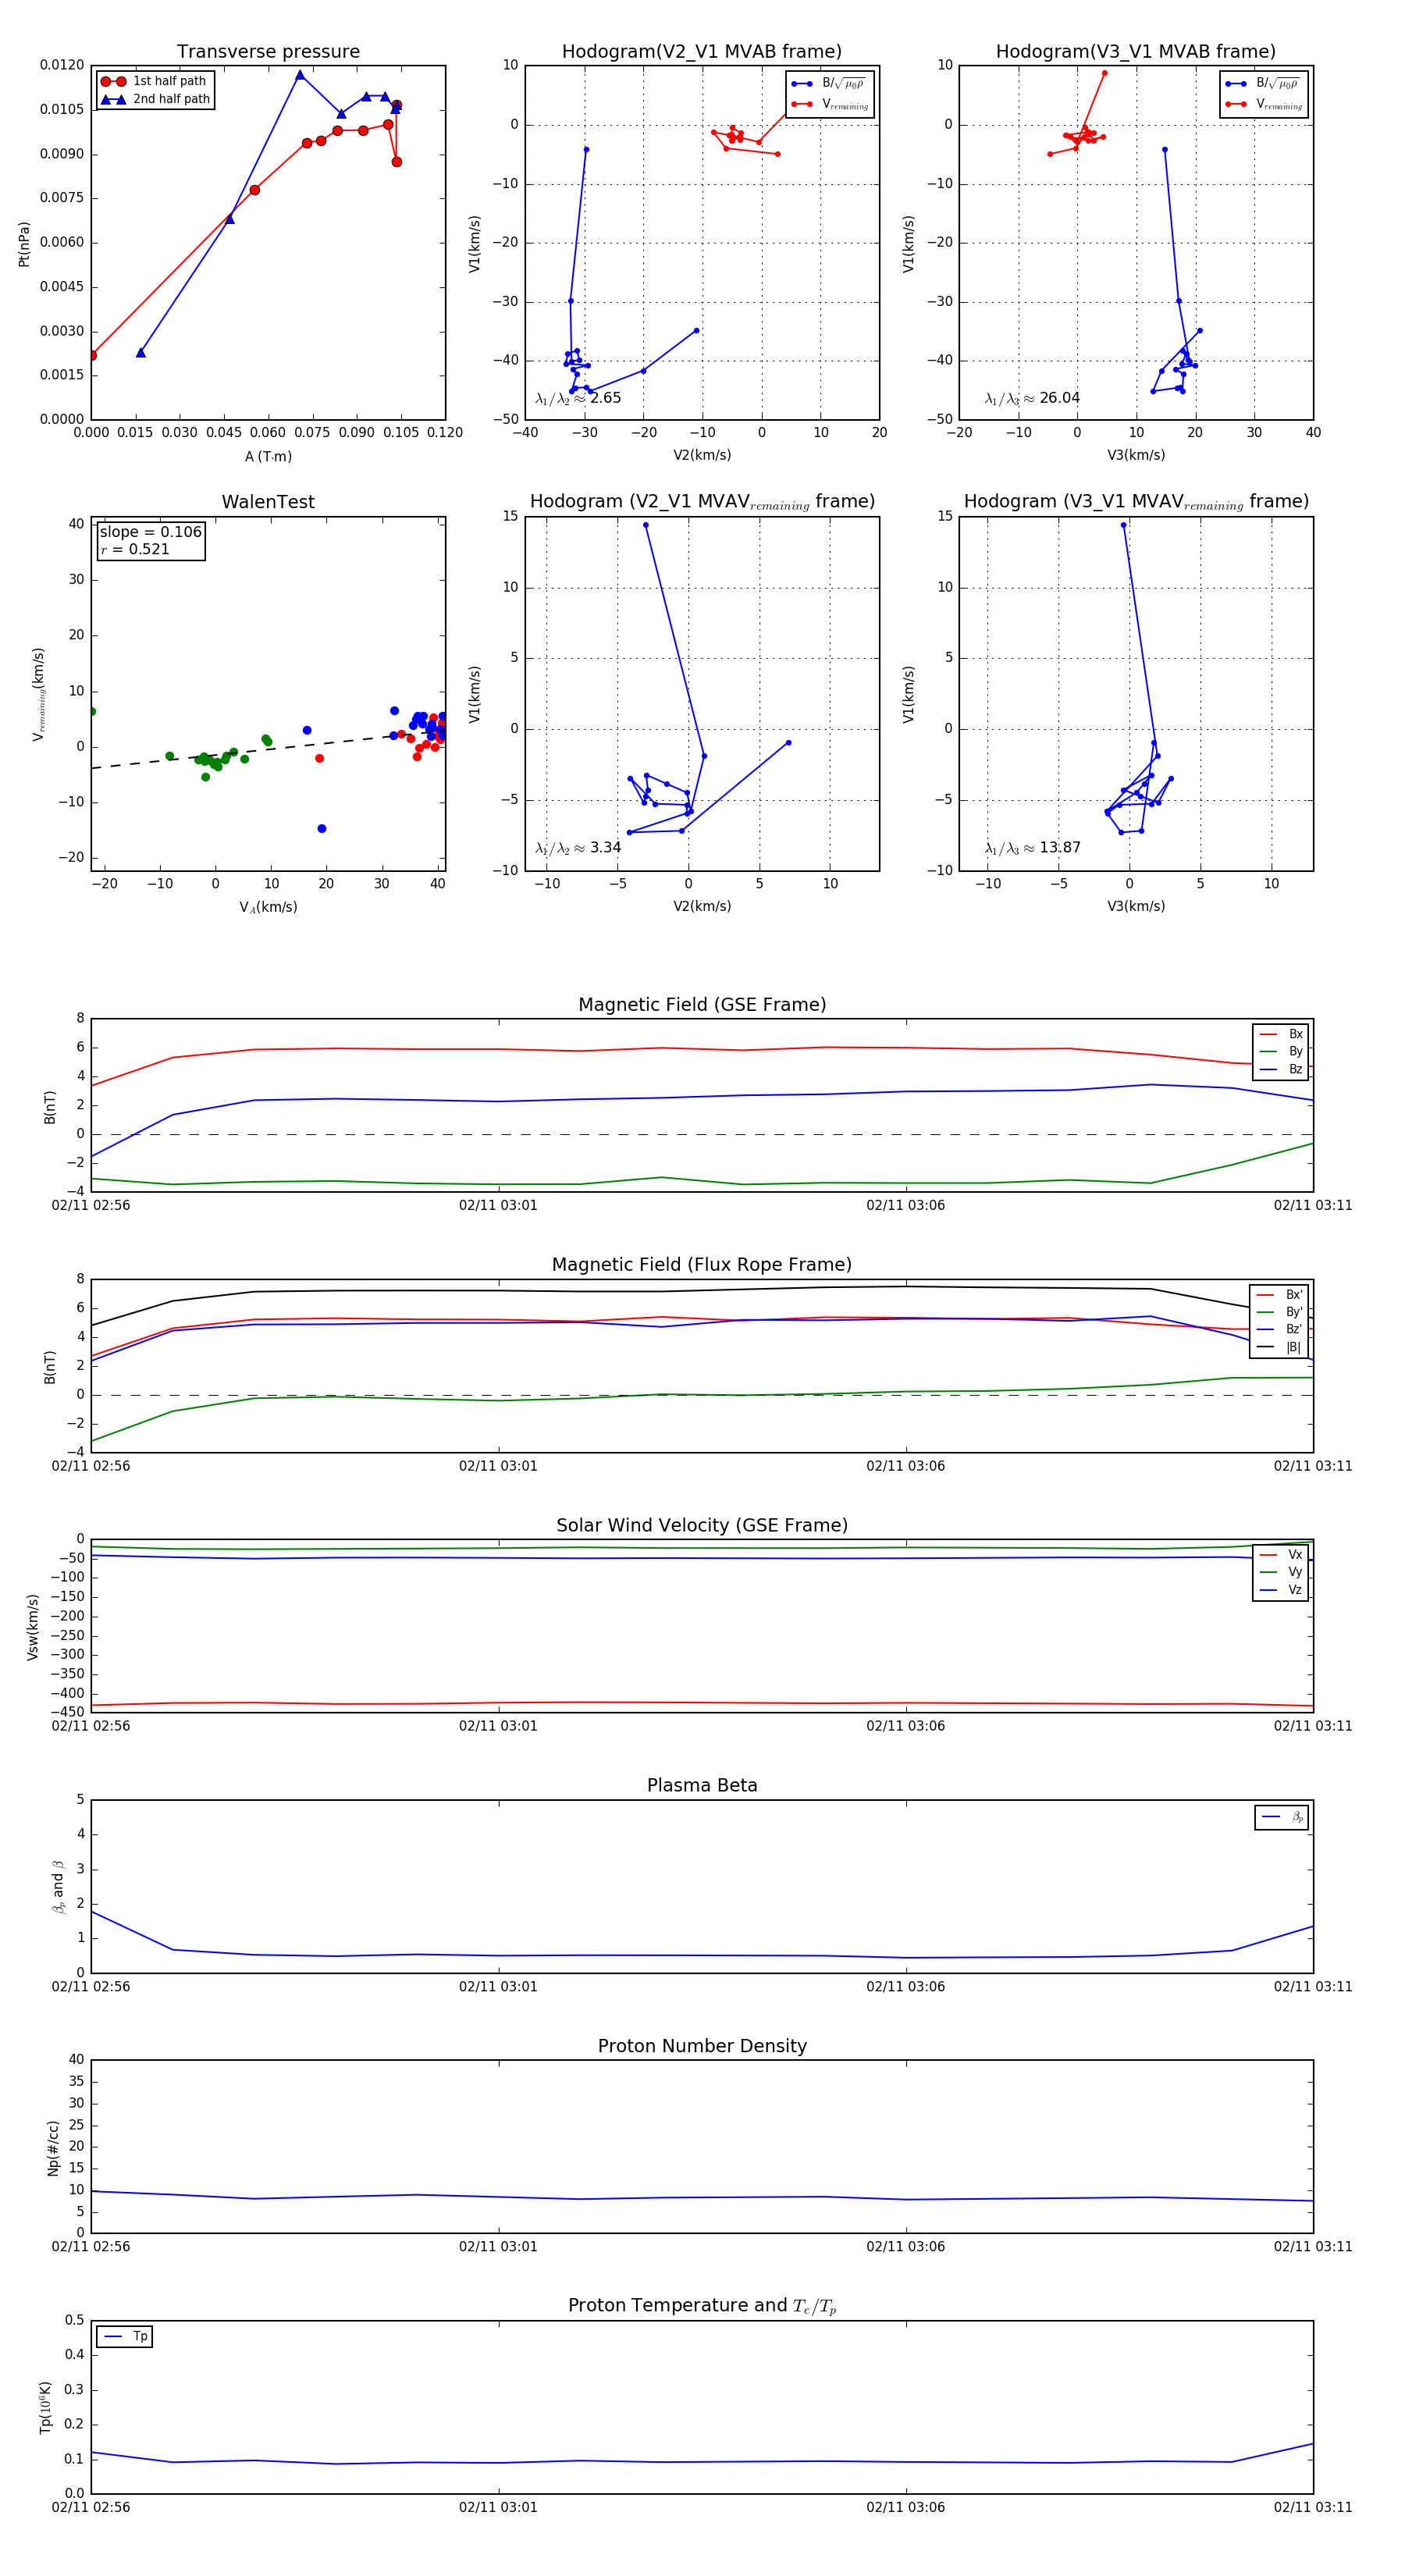Click the λ1/λ2 ≈ 2.65 label

578,398
